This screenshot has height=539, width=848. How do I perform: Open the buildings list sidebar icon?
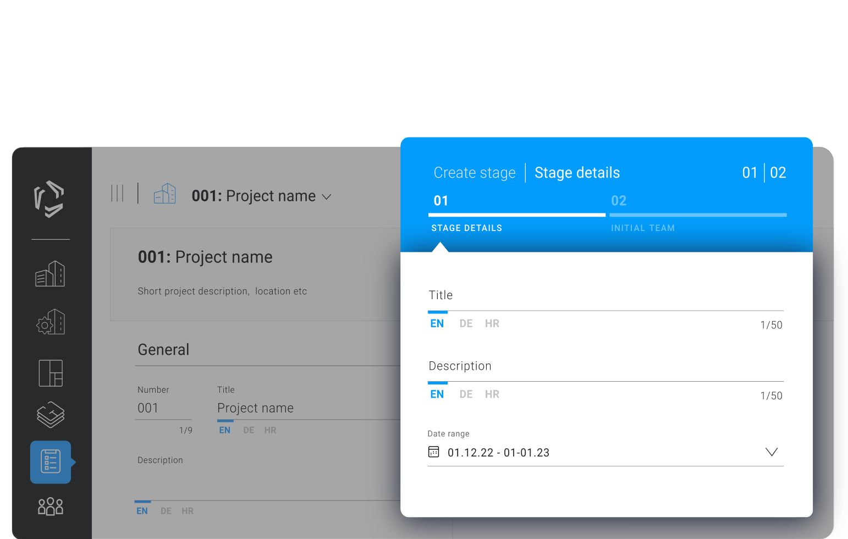click(x=50, y=274)
